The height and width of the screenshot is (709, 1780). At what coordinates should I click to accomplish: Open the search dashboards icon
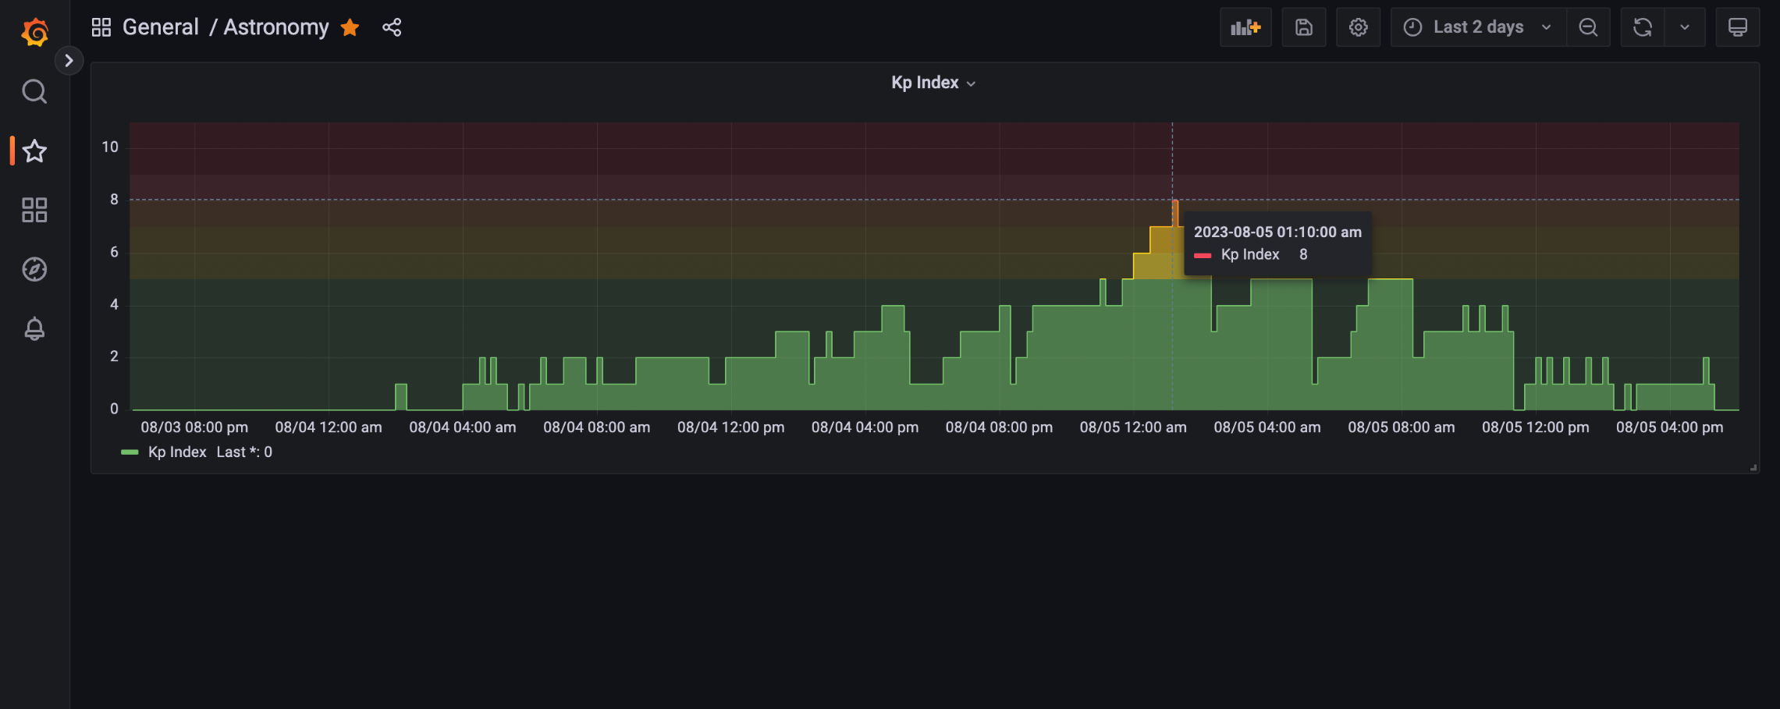pos(34,92)
